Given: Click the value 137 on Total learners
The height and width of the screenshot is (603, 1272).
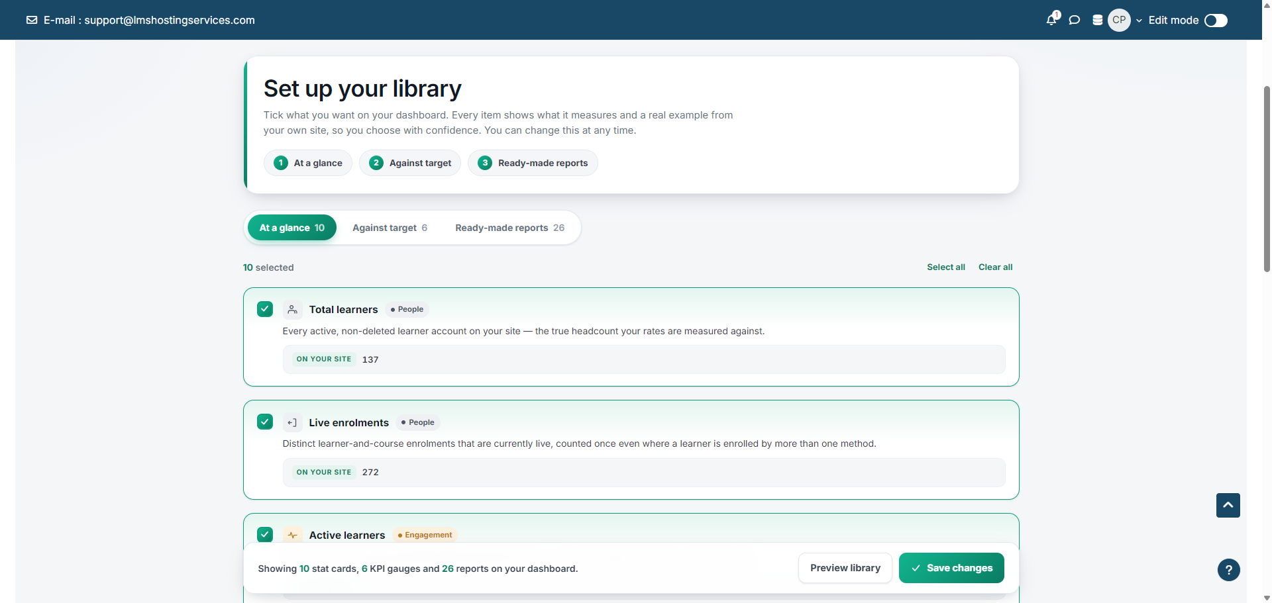Looking at the screenshot, I should click(370, 359).
